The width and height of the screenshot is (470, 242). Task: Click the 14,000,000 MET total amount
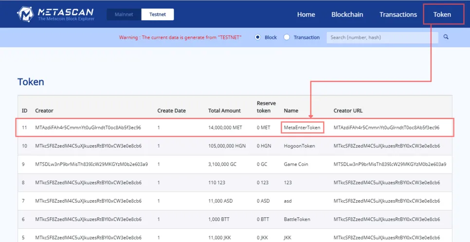(x=225, y=128)
